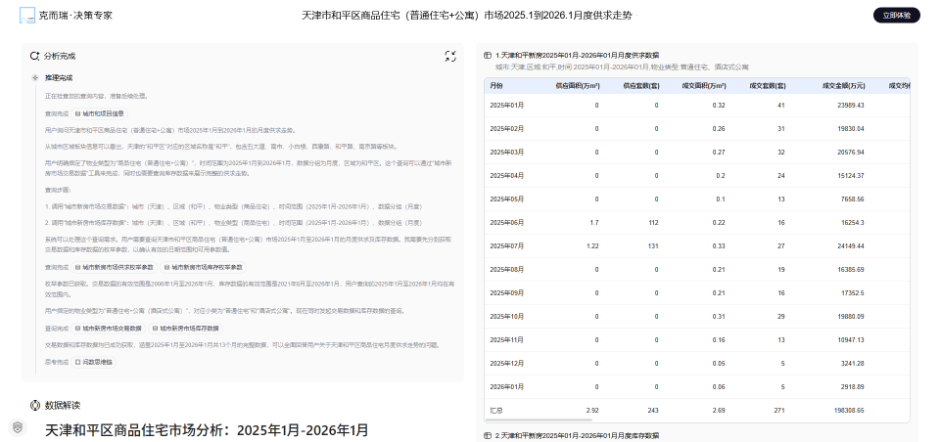
Task: Click supply units value 112 in June row
Action: (653, 223)
